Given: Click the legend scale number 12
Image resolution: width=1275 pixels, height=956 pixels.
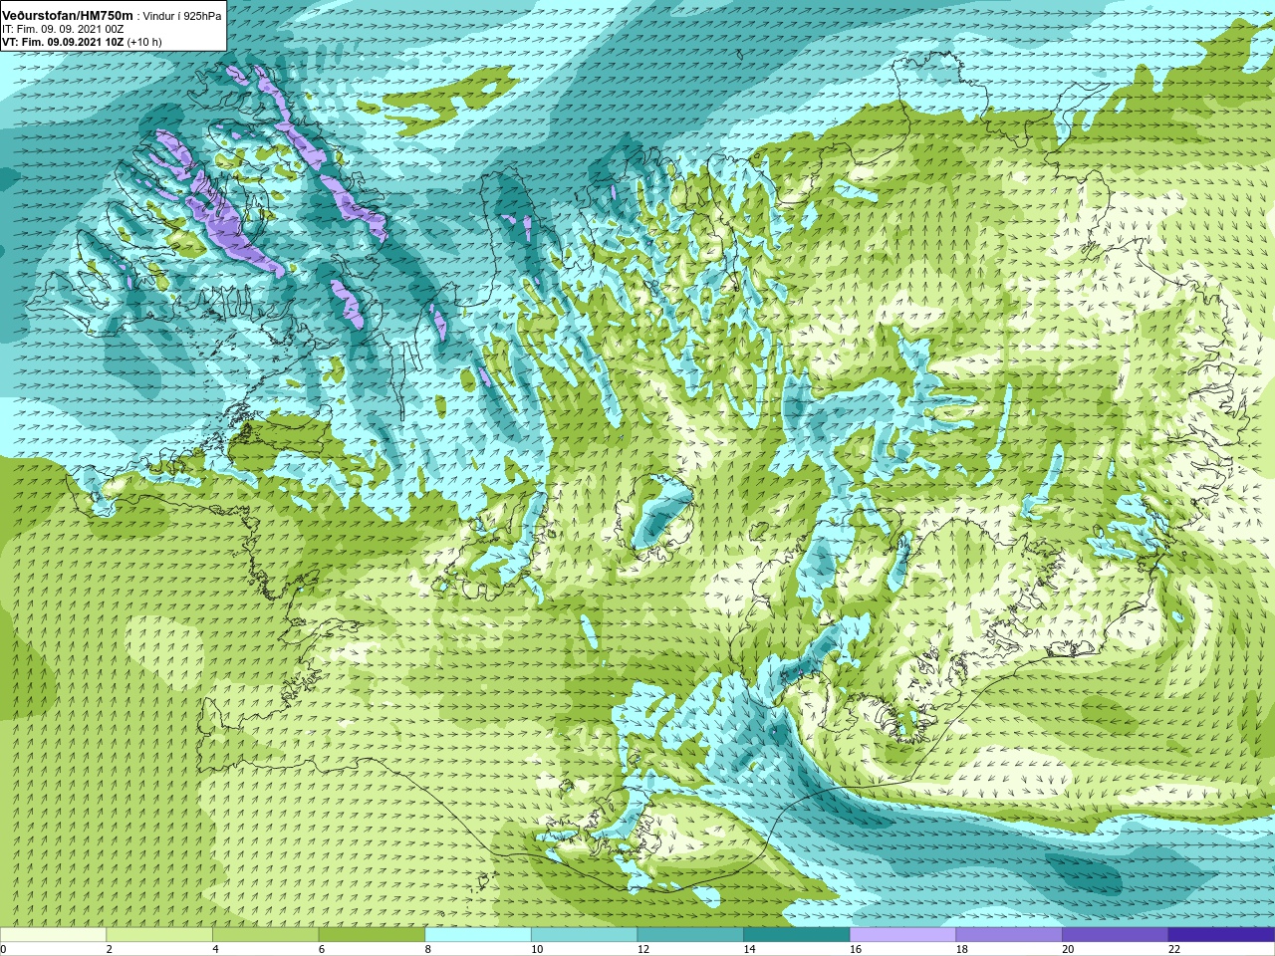Looking at the screenshot, I should [x=643, y=949].
